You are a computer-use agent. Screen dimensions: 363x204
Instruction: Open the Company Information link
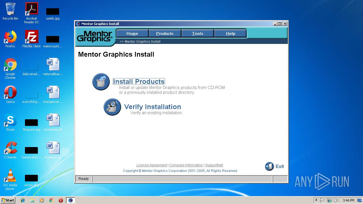coord(186,165)
